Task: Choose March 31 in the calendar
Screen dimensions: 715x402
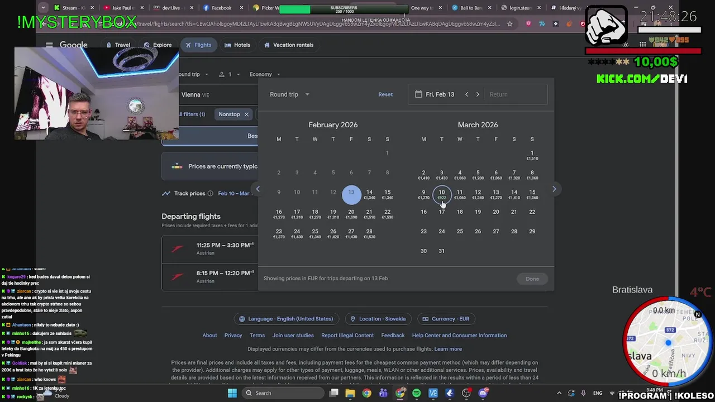Action: click(441, 251)
